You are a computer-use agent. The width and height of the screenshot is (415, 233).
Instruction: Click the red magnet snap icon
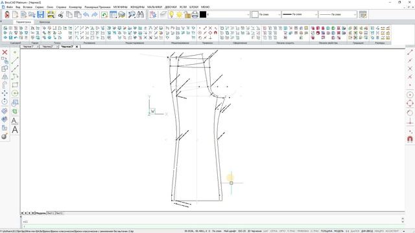(x=410, y=139)
